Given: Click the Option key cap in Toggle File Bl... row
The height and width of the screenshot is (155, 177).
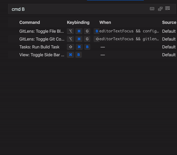Looking at the screenshot, I should coord(71,31).
